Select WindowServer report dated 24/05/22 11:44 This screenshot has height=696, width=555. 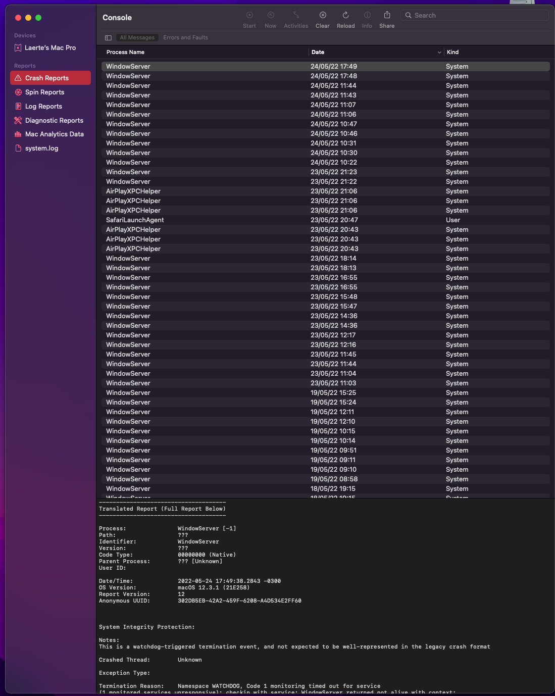pos(326,85)
